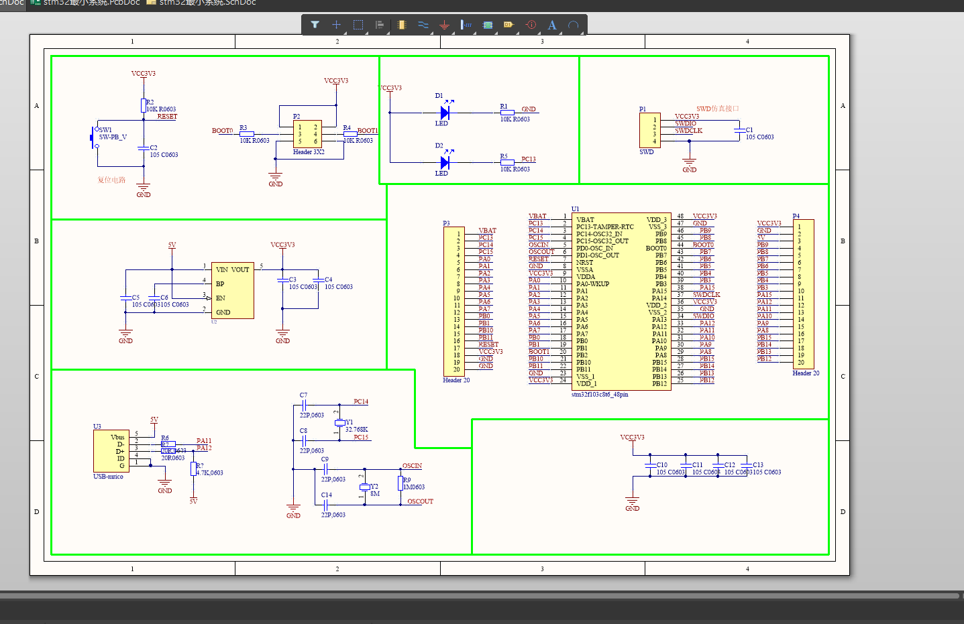Select the place text string tool
This screenshot has height=624, width=964.
[551, 25]
